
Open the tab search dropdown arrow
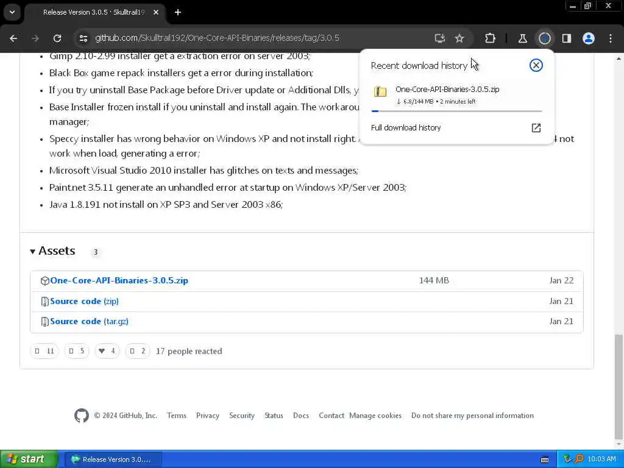coord(12,12)
